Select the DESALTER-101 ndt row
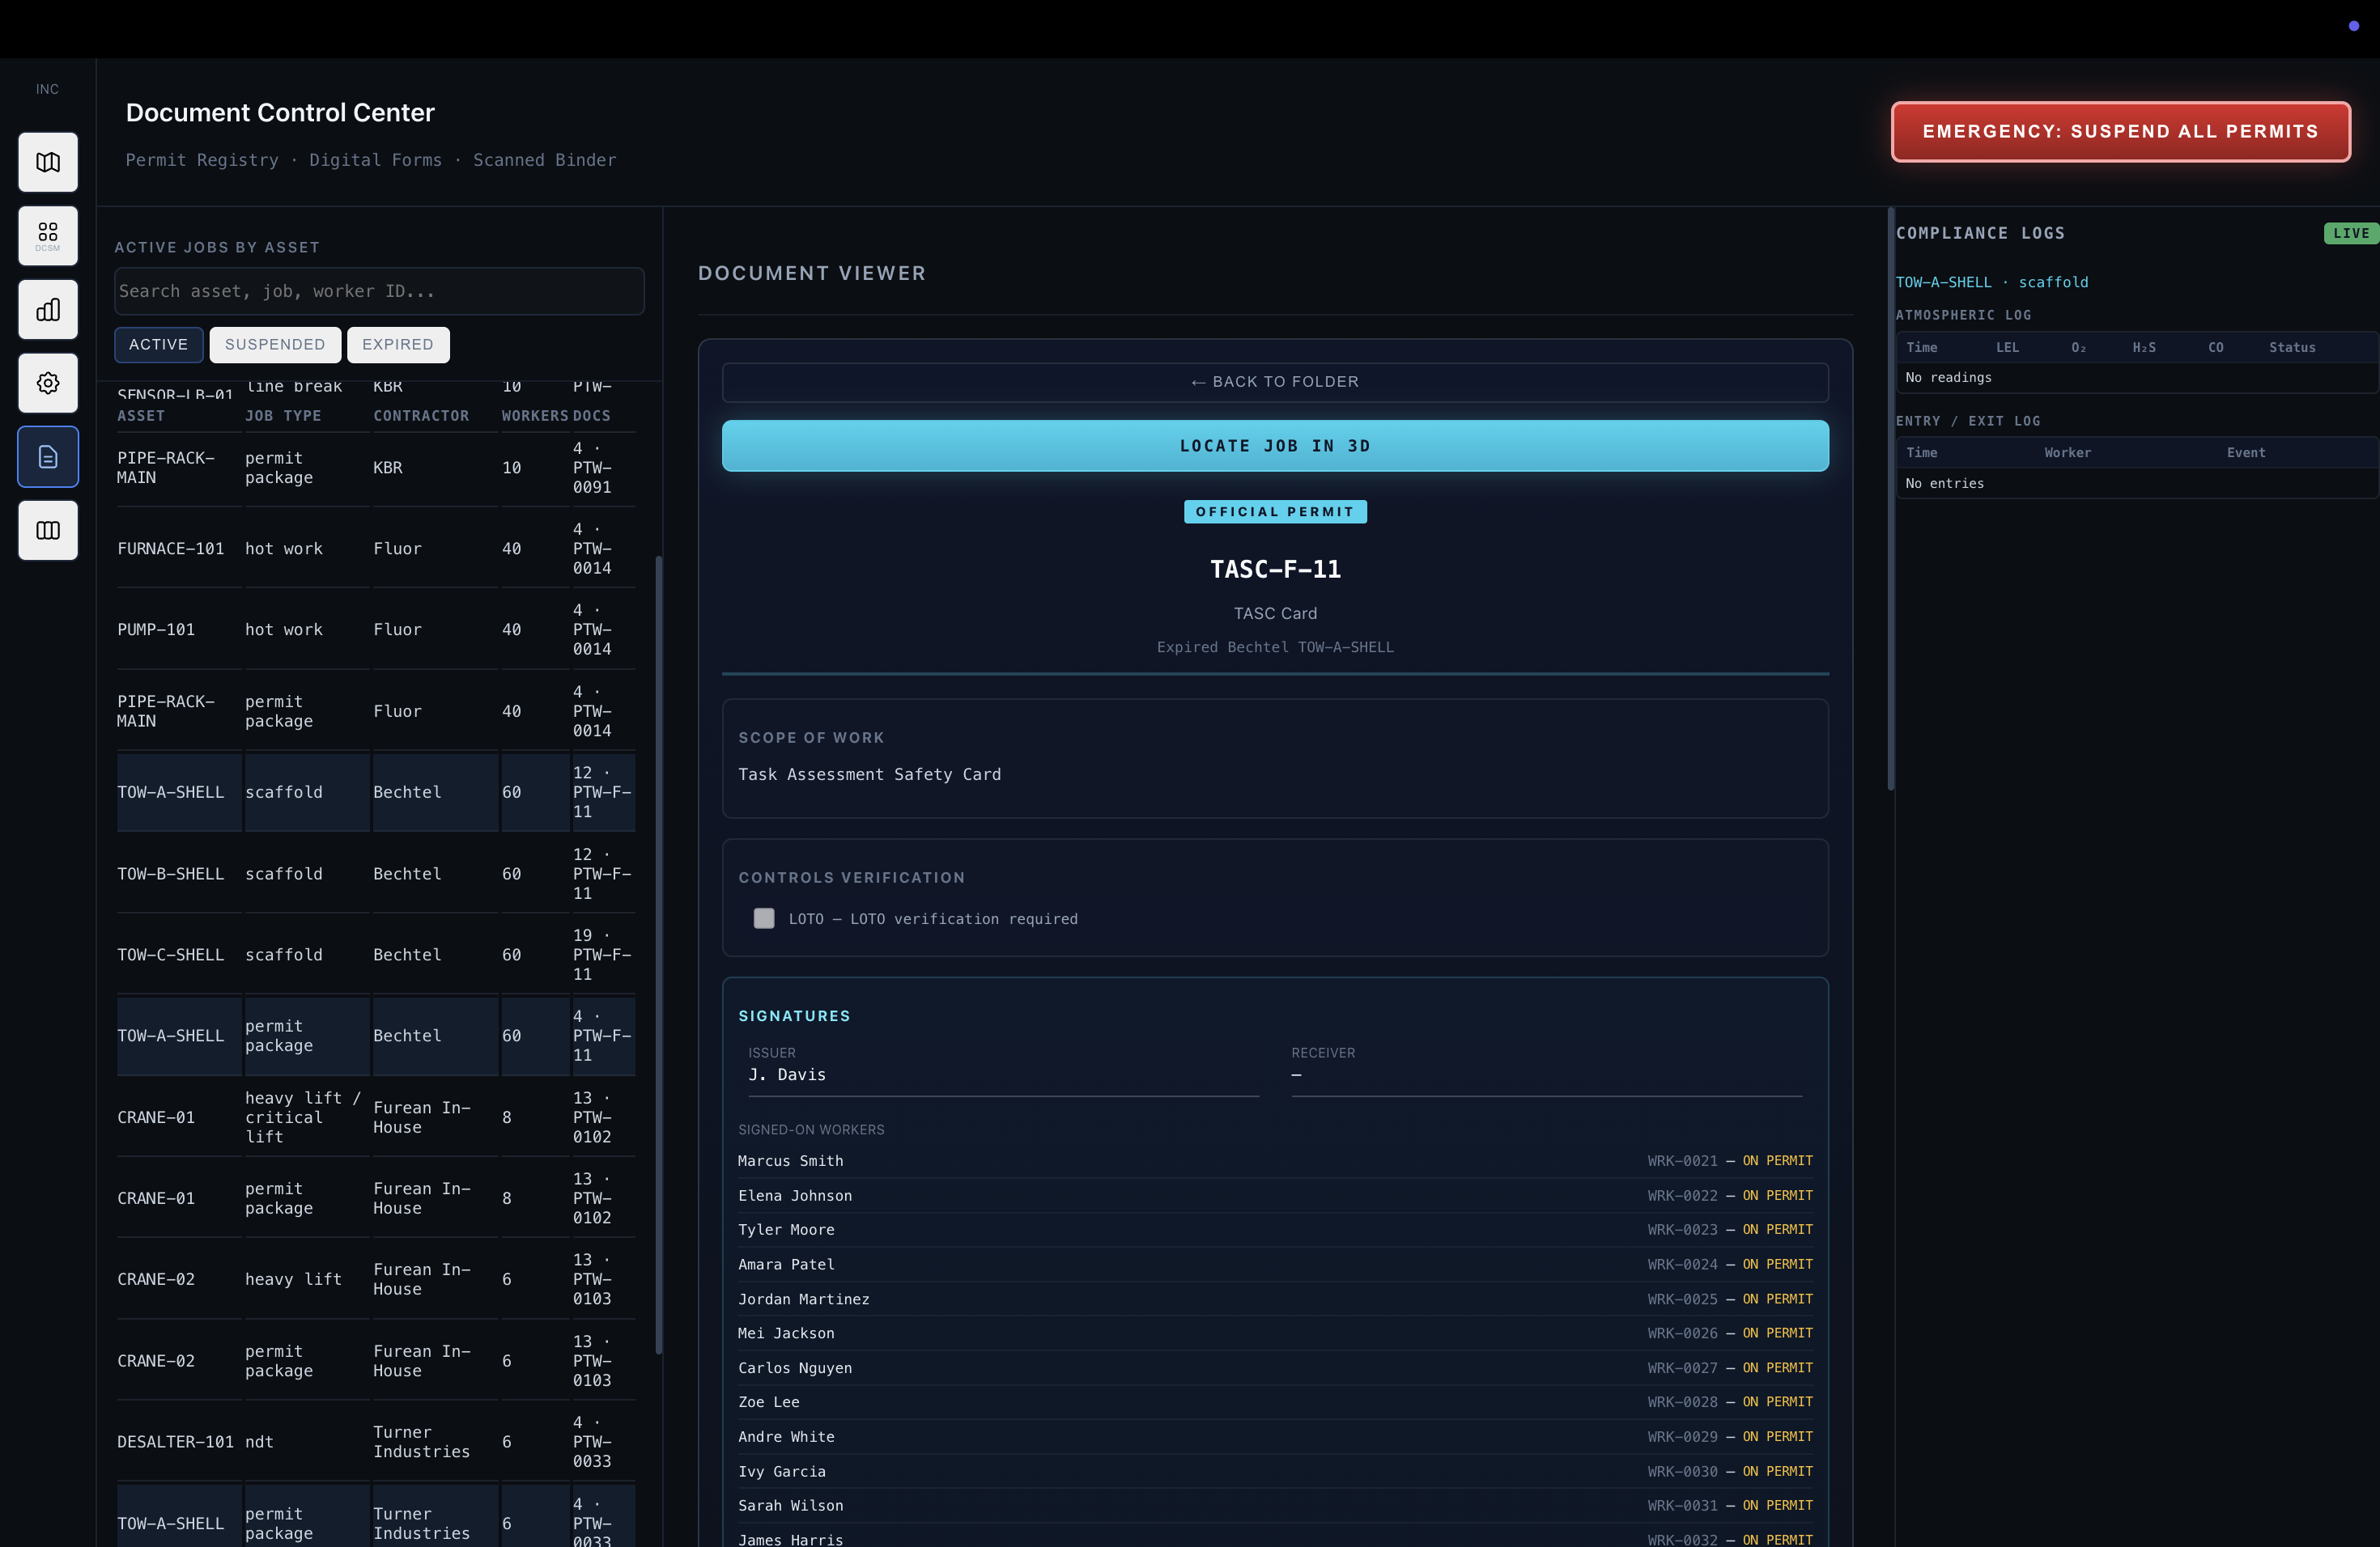Image resolution: width=2380 pixels, height=1547 pixels. pos(376,1442)
